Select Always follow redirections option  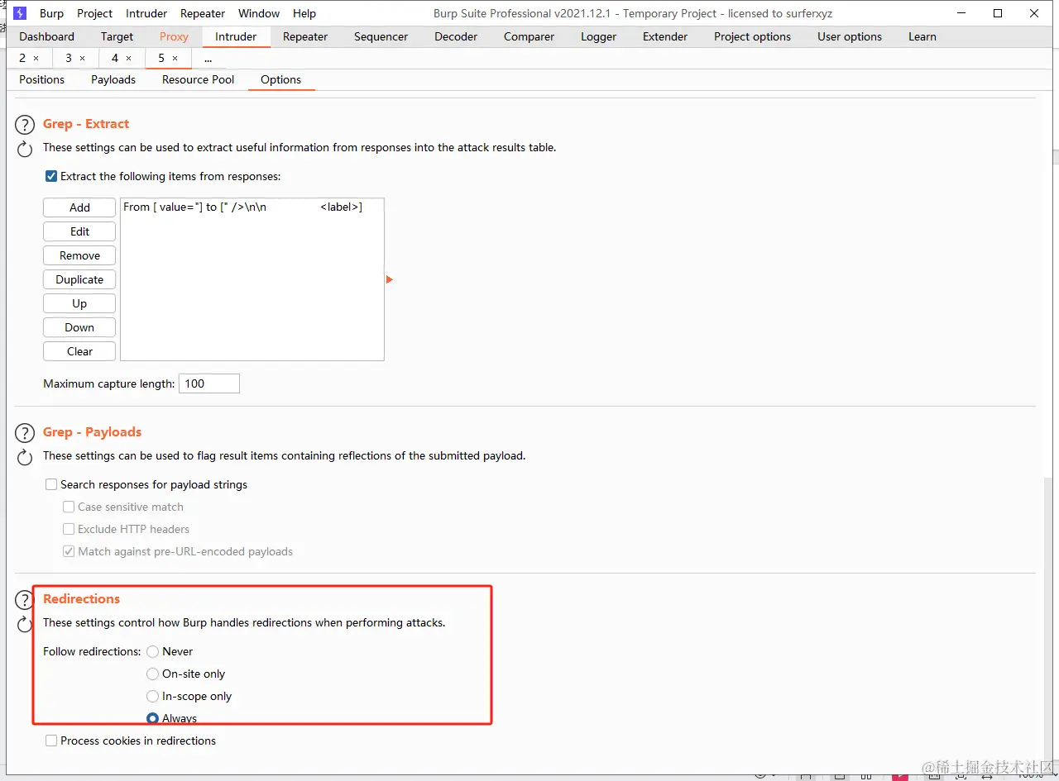(x=152, y=718)
